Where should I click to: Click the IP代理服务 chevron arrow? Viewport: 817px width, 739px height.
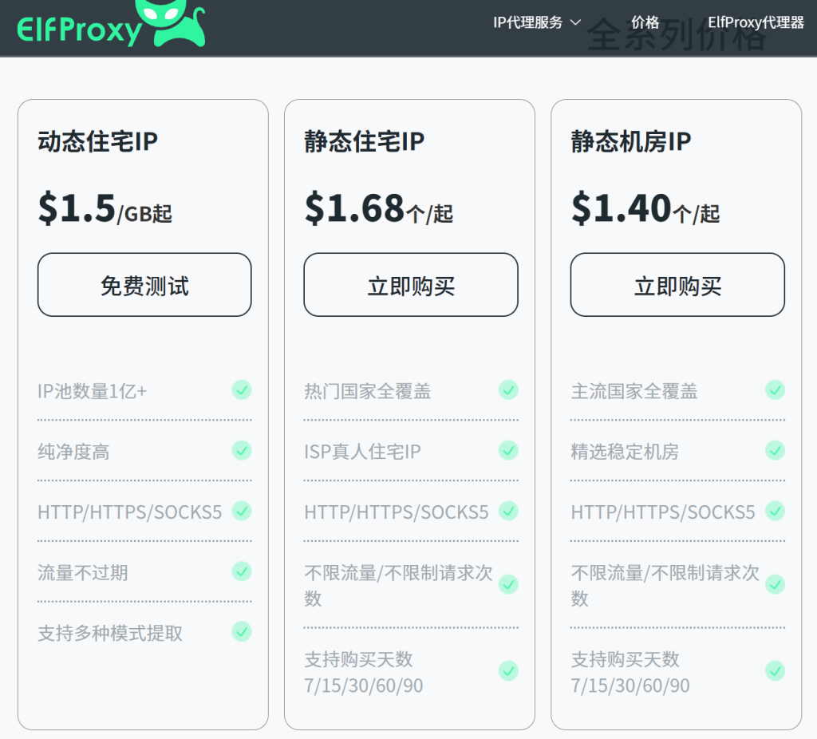tap(575, 22)
